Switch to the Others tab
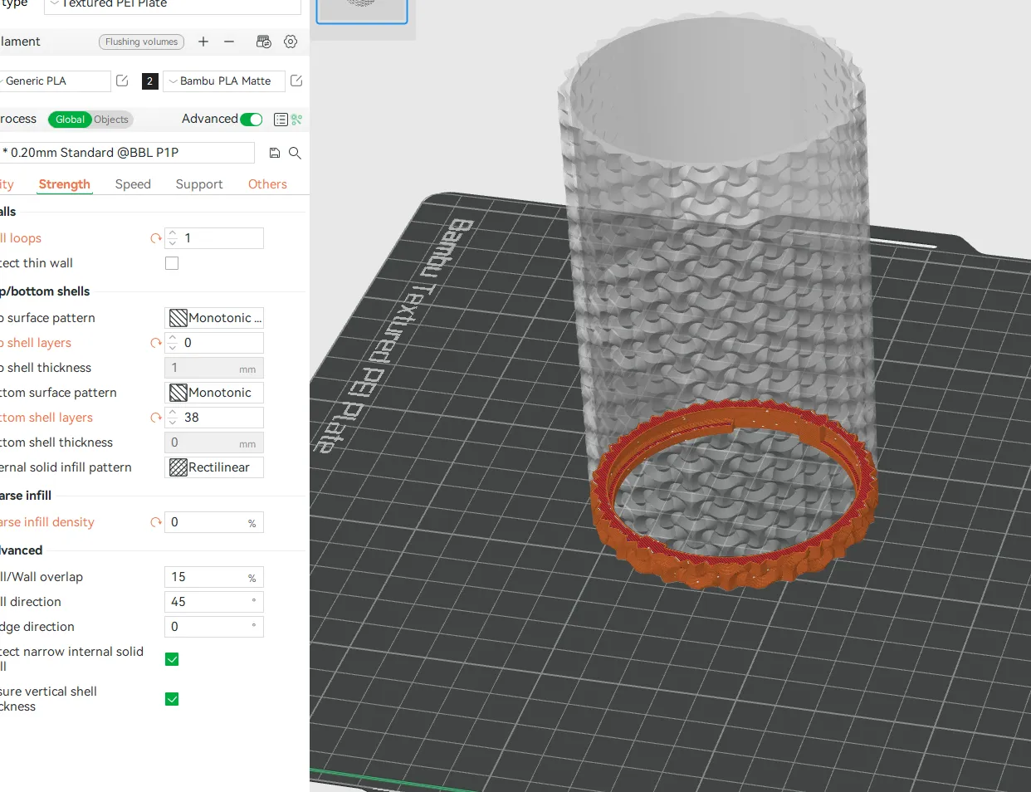The width and height of the screenshot is (1031, 792). click(x=267, y=184)
